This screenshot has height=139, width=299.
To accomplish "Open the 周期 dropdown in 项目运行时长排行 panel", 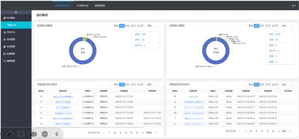I will [152, 85].
